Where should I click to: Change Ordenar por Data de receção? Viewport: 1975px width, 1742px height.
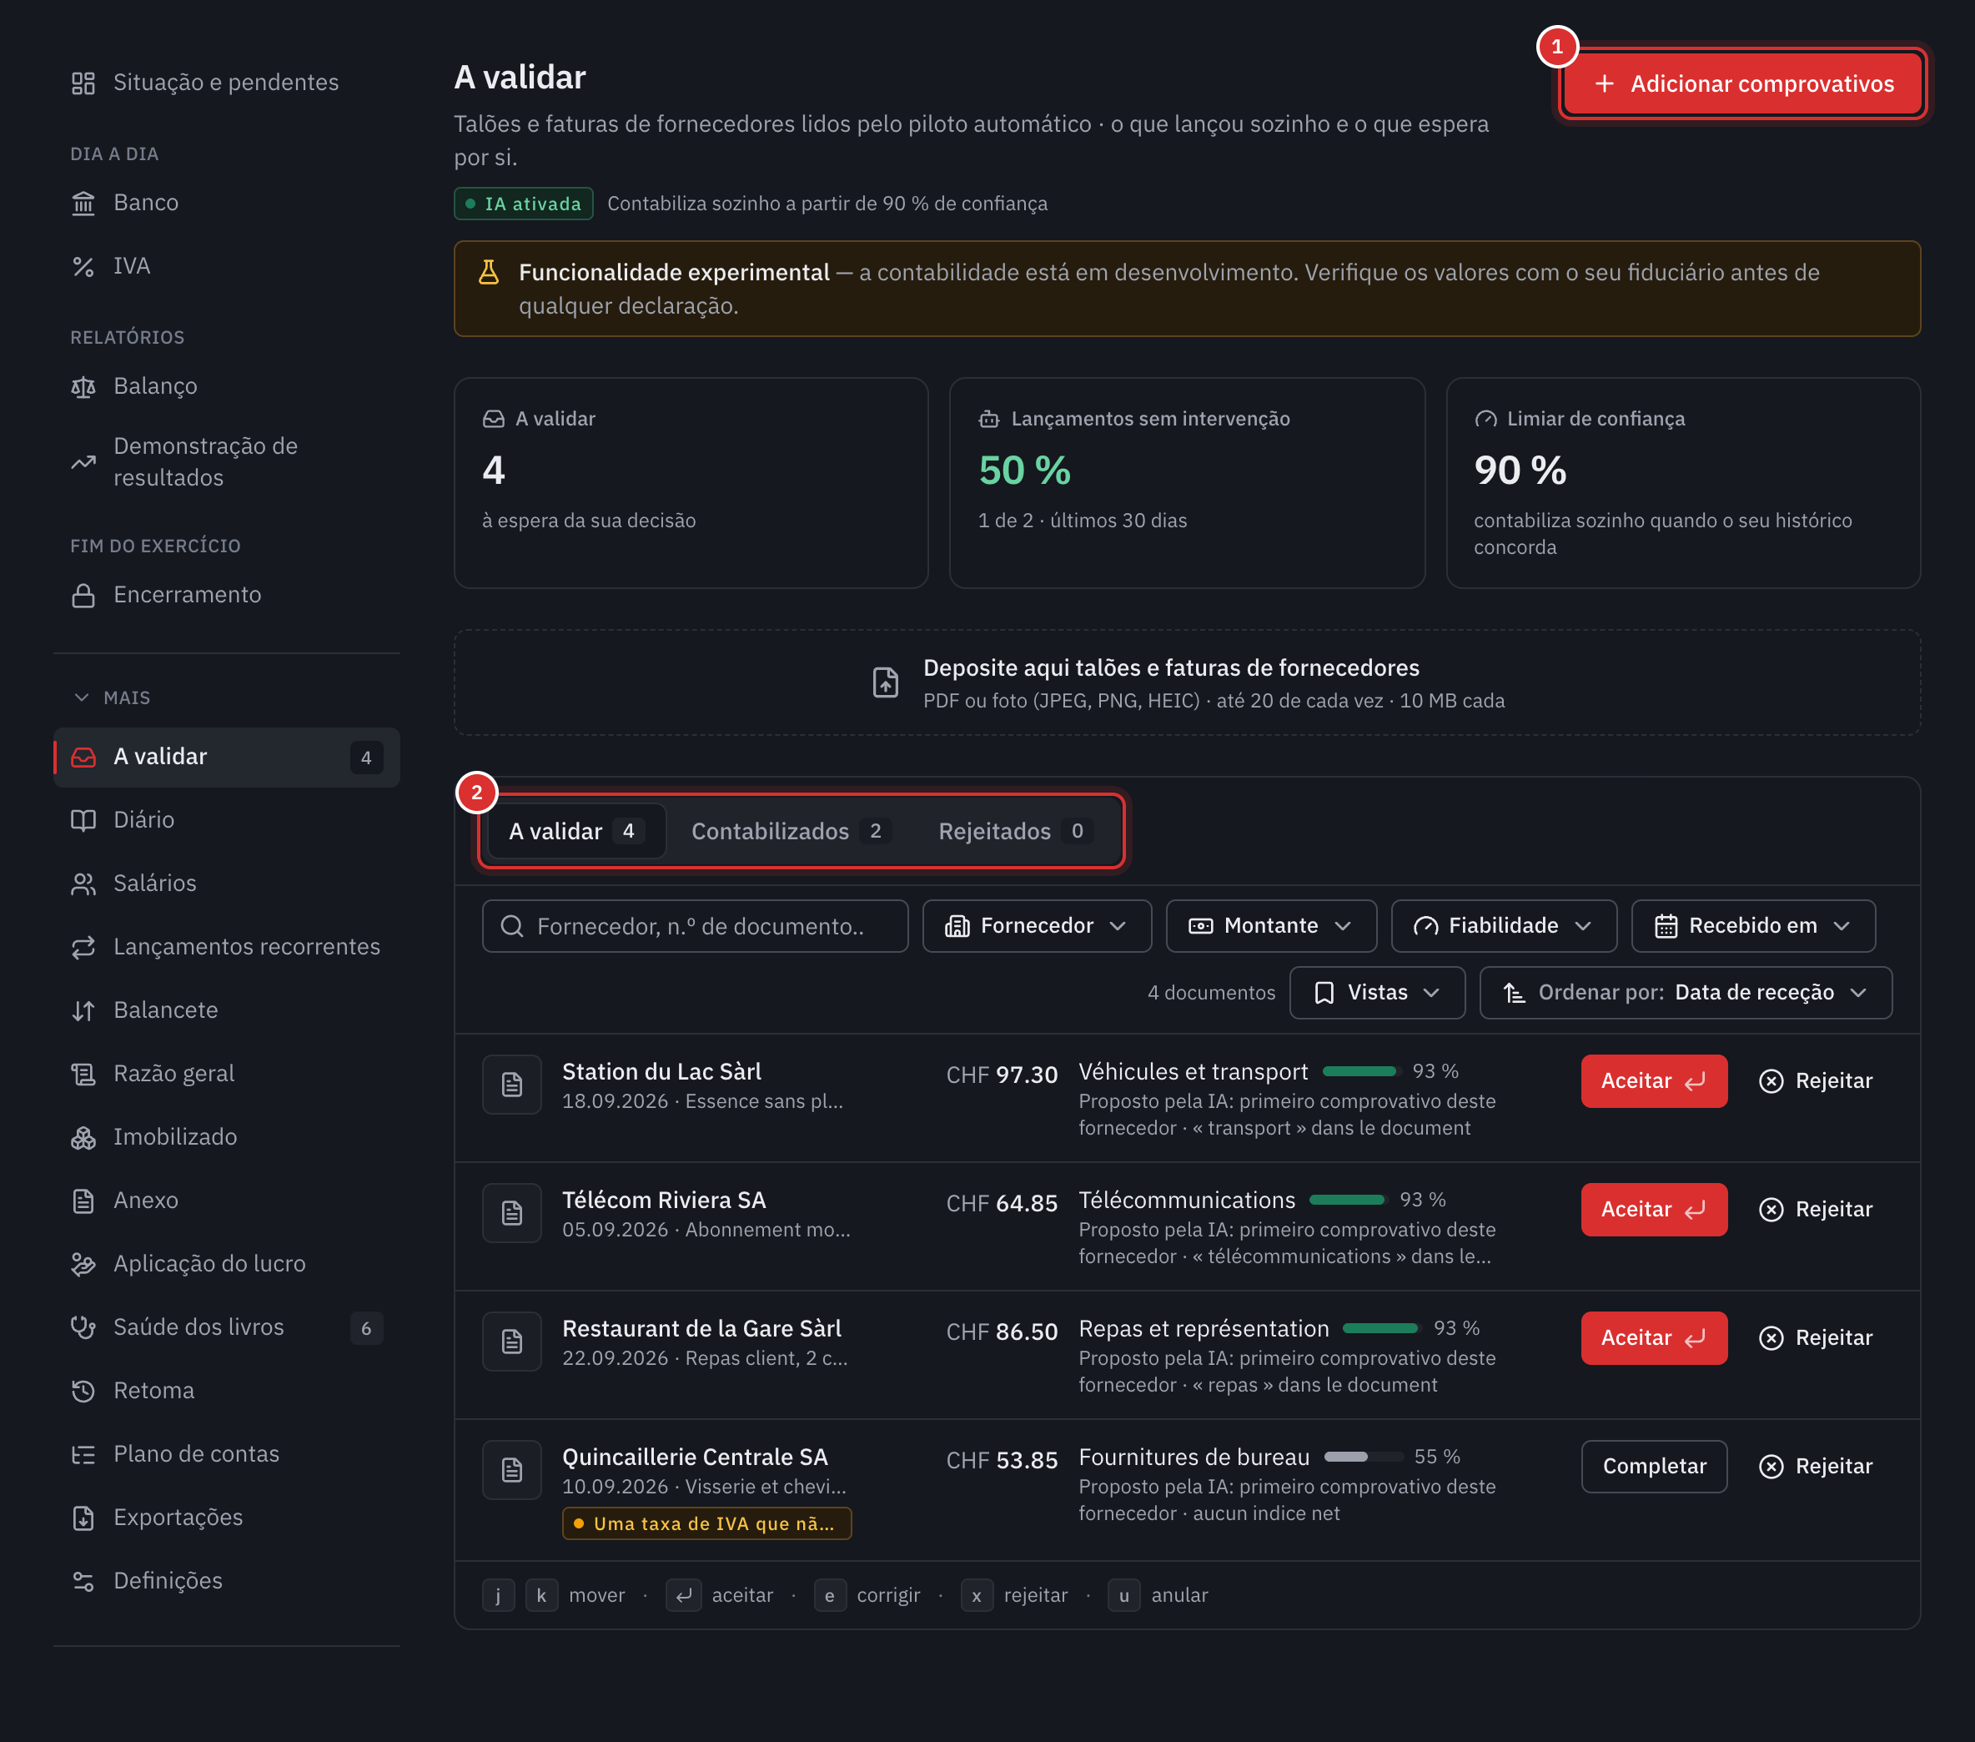(1685, 993)
